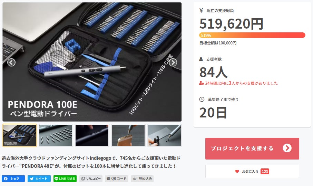Select the first thumbnail of tool kit

tap(20, 135)
